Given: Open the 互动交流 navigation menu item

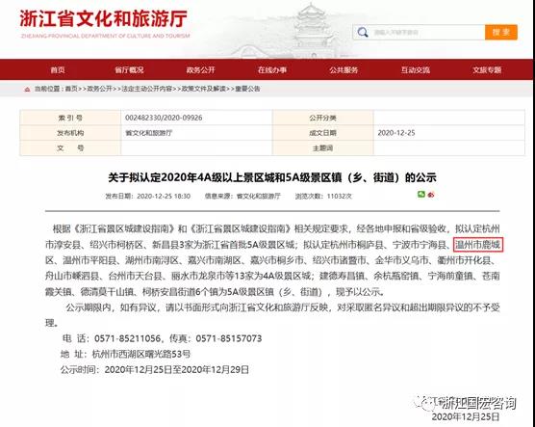Looking at the screenshot, I should (416, 70).
